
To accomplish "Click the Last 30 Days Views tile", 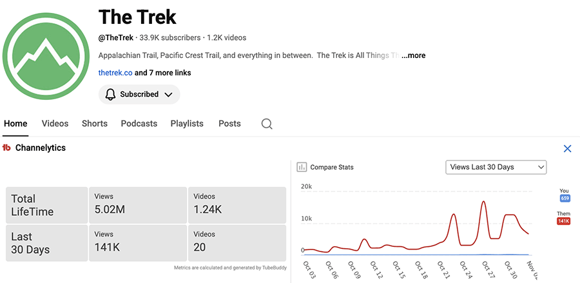I will click(x=137, y=242).
